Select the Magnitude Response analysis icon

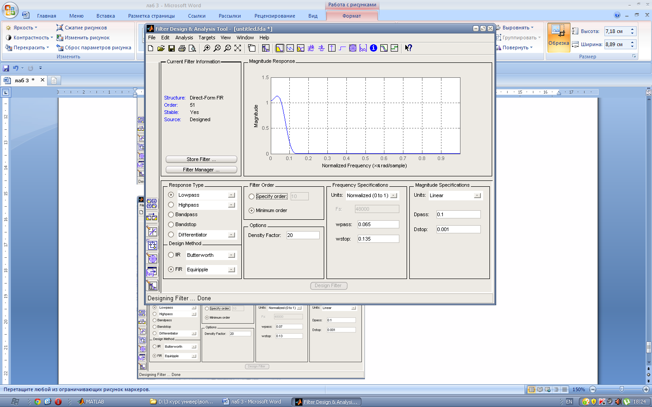point(280,48)
